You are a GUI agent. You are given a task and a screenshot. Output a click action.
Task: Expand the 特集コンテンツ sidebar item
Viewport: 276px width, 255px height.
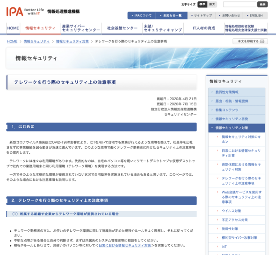click(237, 110)
